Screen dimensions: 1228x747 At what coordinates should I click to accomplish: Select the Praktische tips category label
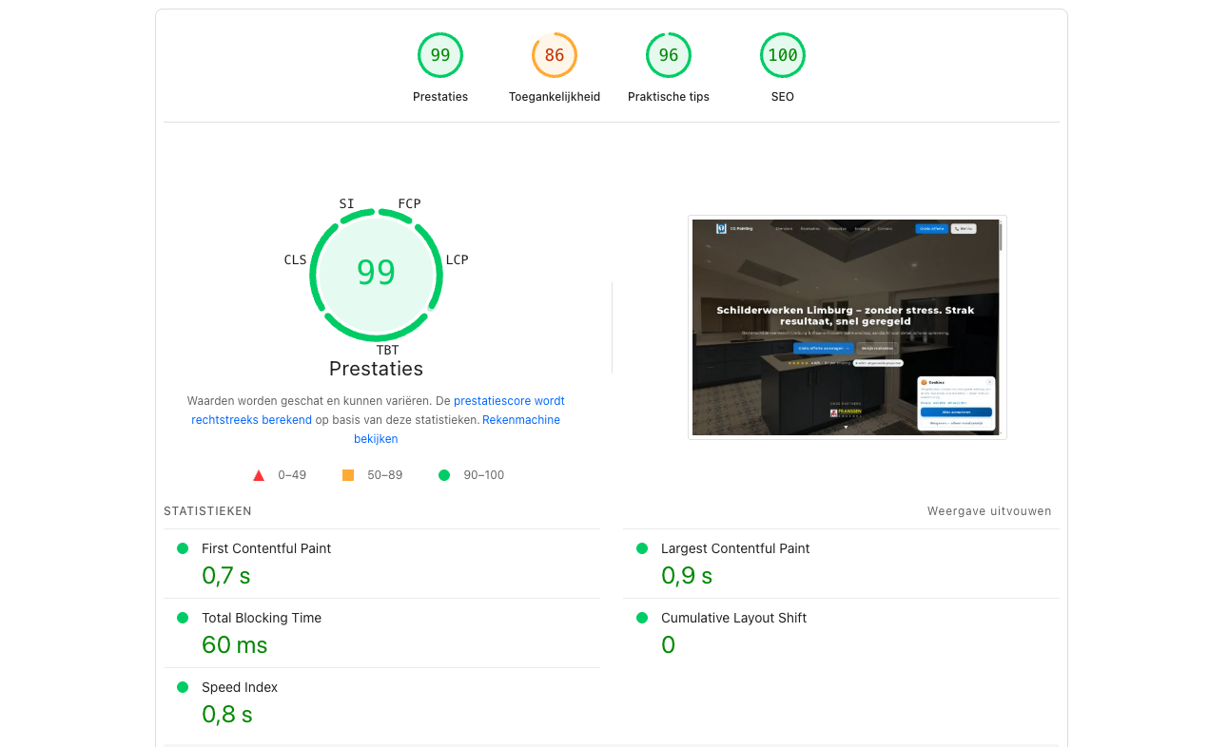tap(668, 97)
